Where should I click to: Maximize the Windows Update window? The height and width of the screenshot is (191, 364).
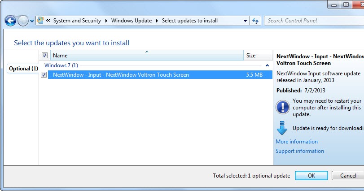[x=346, y=4]
